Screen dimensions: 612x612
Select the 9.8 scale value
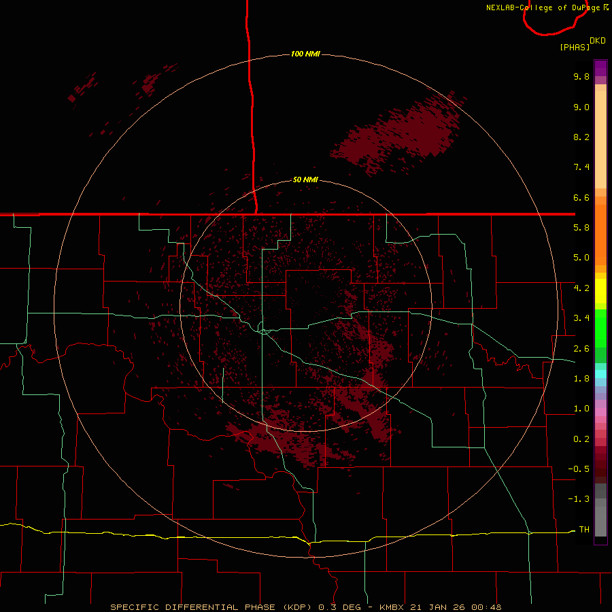click(x=581, y=76)
